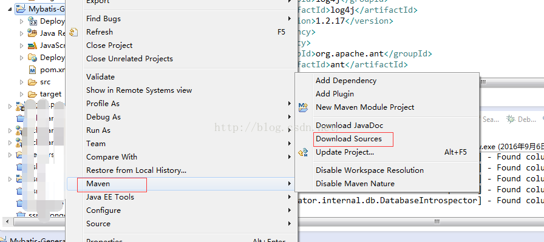Expand the src folder node

21,82
